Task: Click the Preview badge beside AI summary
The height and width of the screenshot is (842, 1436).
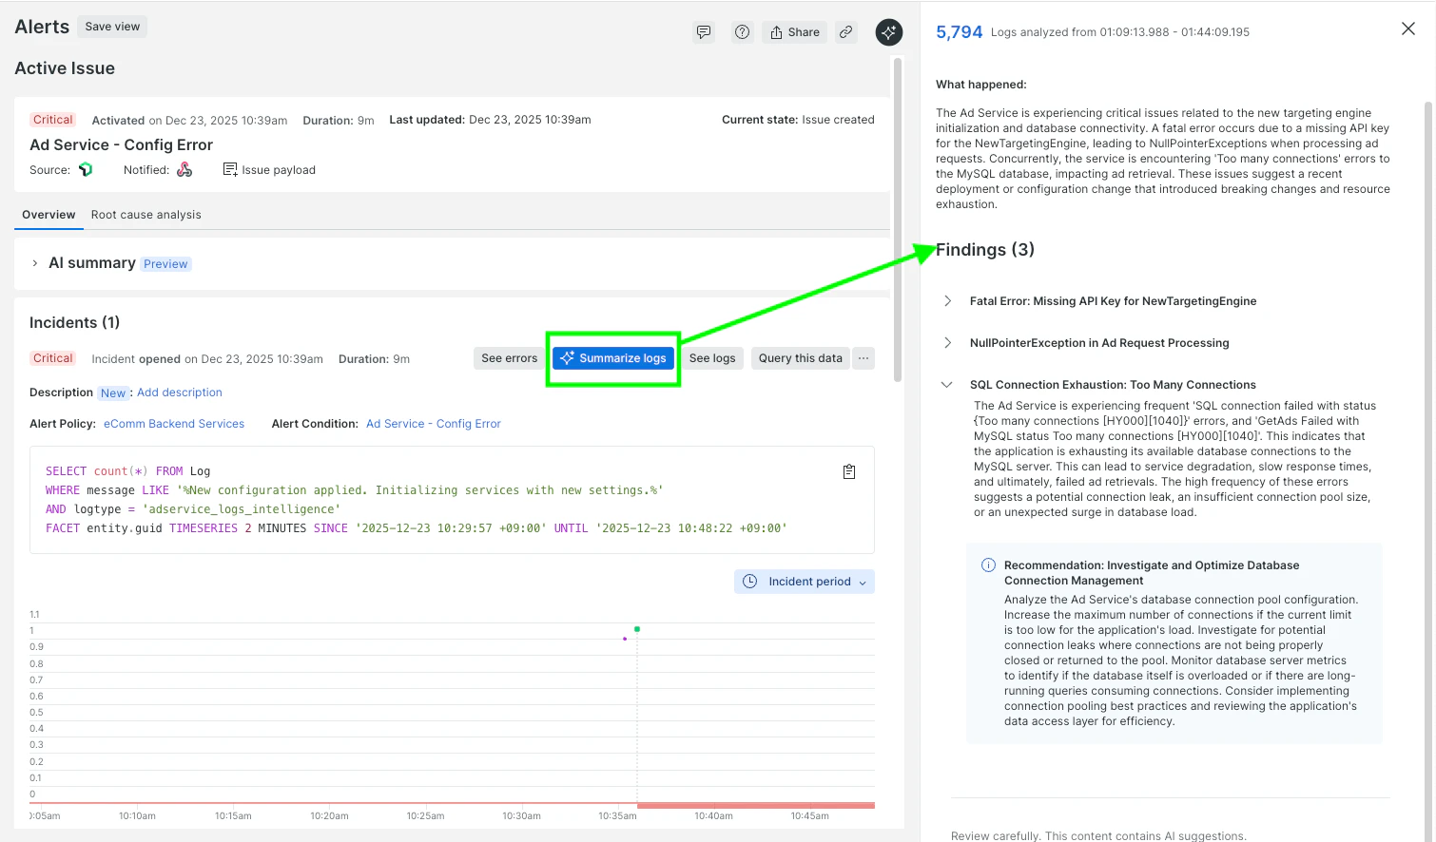Action: [166, 264]
